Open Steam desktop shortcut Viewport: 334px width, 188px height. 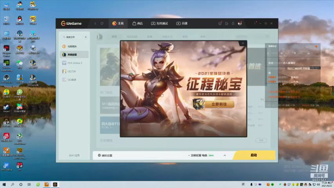6,108
